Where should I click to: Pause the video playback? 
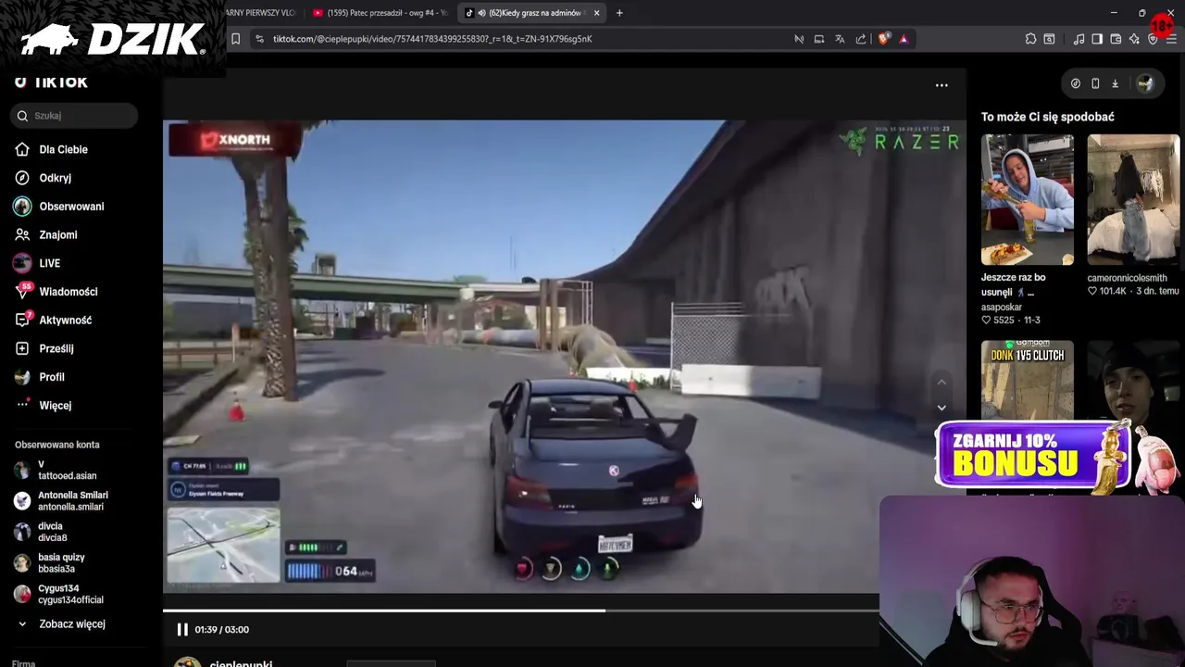(182, 630)
